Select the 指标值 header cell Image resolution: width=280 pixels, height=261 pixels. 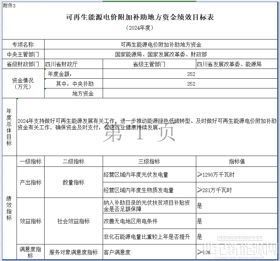point(237,161)
